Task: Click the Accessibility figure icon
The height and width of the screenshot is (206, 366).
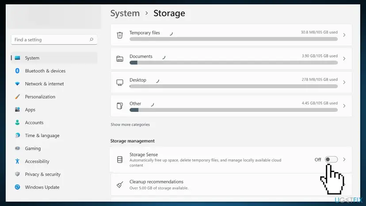Action: 17,161
